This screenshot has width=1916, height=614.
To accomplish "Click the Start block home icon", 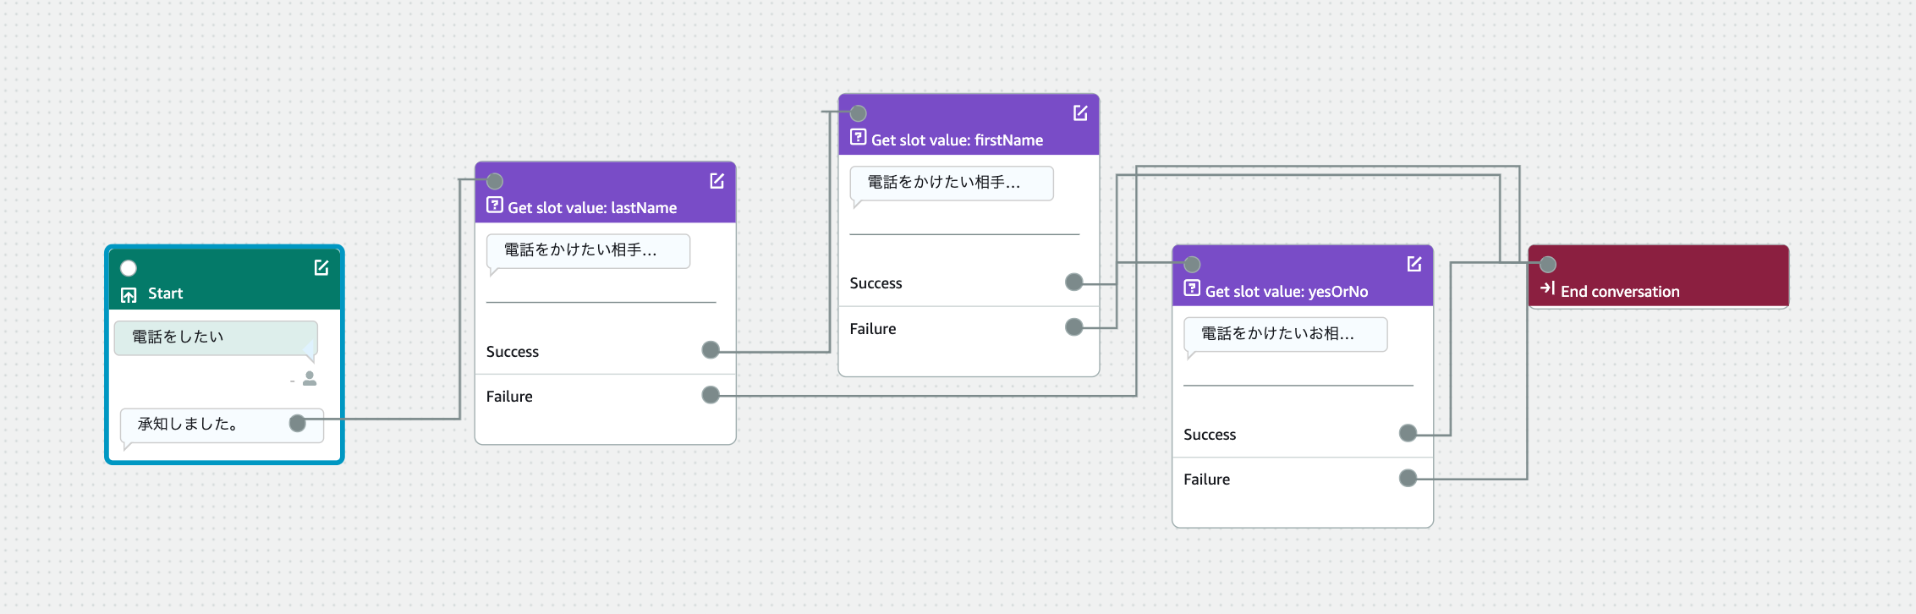I will point(129,295).
